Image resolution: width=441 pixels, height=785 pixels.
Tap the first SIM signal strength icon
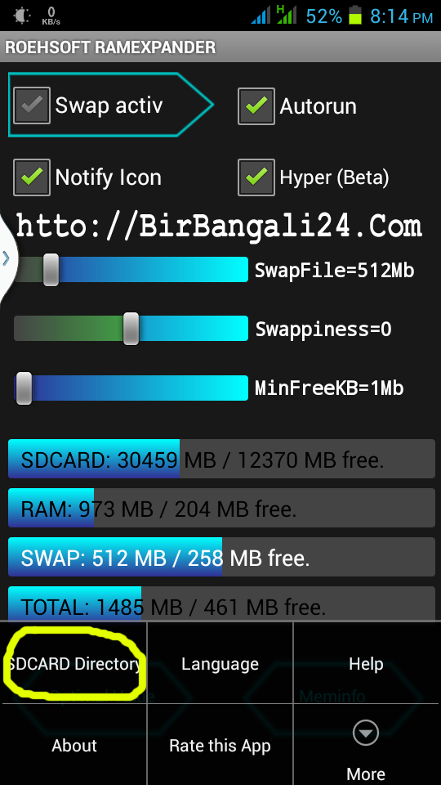[x=261, y=16]
